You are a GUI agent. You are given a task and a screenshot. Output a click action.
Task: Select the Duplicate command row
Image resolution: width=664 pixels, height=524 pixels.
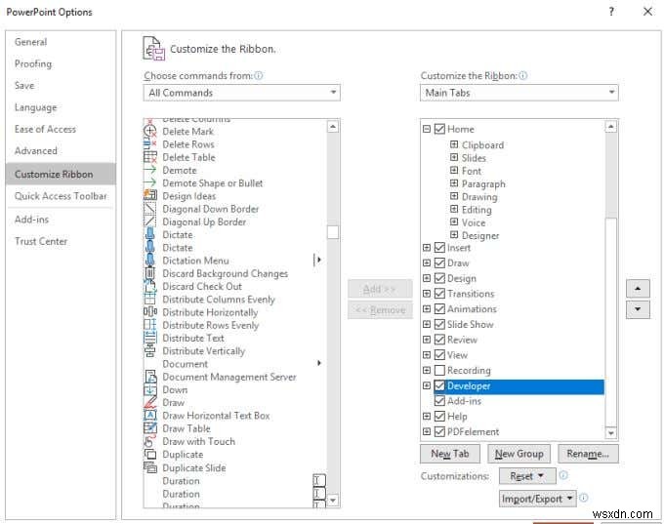(235, 455)
